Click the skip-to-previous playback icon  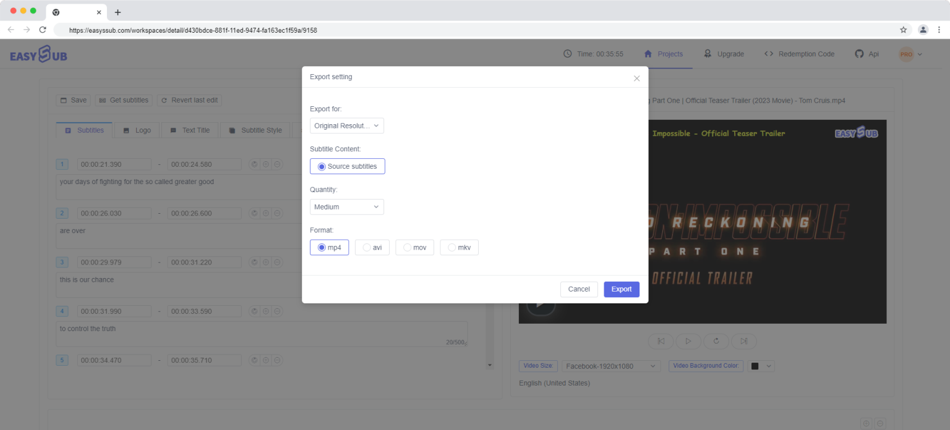click(x=661, y=341)
